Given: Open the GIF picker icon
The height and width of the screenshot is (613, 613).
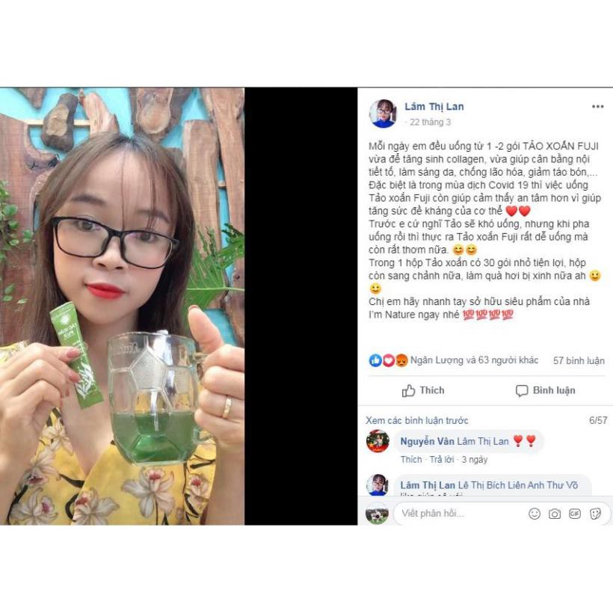Looking at the screenshot, I should pyautogui.click(x=575, y=514).
